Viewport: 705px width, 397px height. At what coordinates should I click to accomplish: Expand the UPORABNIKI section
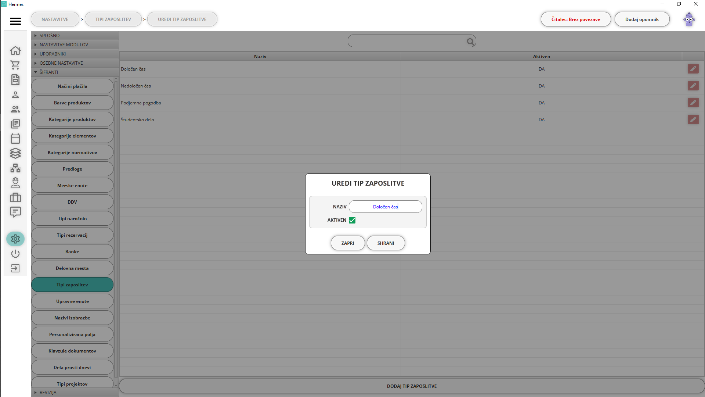[75, 54]
